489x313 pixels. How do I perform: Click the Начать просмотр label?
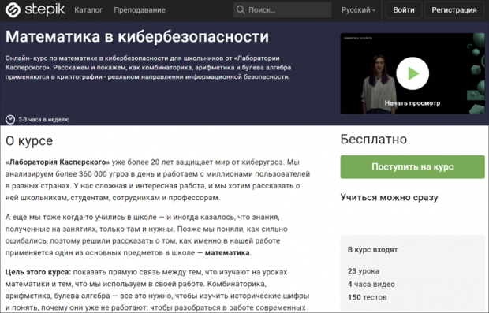(412, 103)
